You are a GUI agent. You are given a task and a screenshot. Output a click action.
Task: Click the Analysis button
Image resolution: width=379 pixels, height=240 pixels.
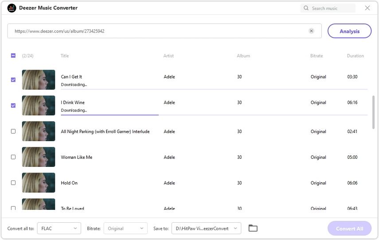point(349,31)
